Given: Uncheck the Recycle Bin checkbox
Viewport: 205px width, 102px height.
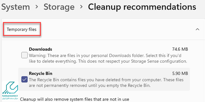Looking at the screenshot, I should coord(24,79).
